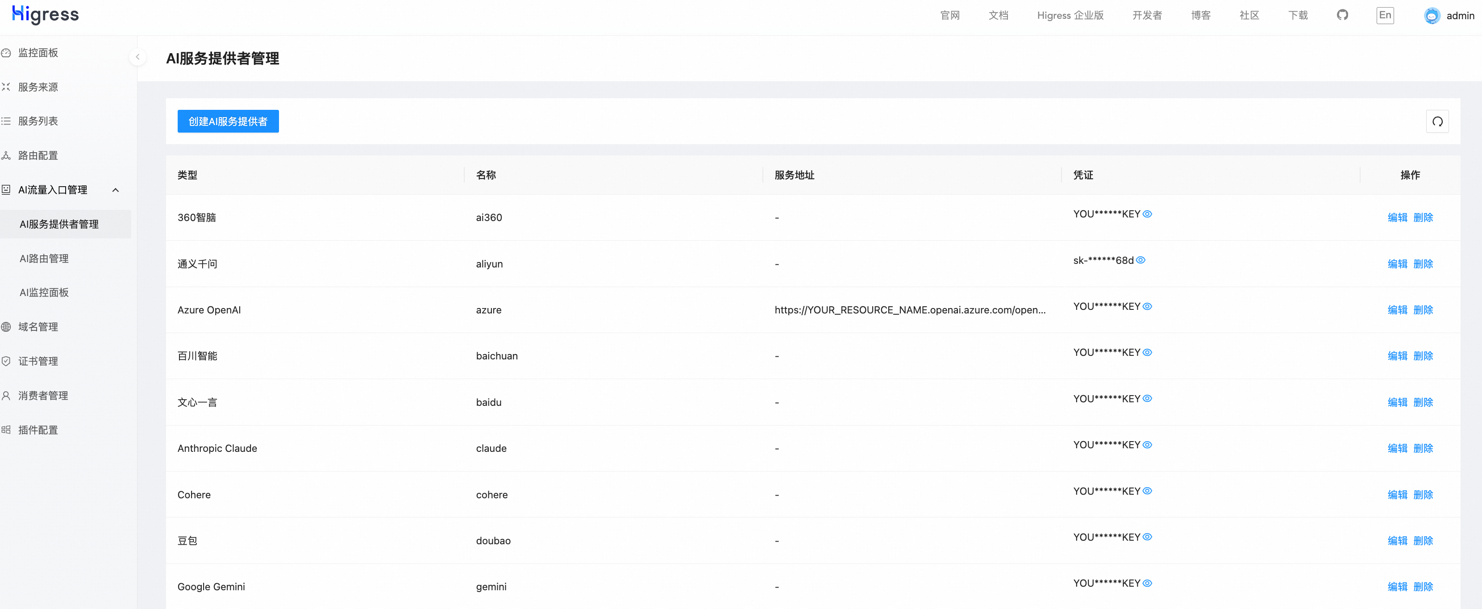Click the 证书管理 shield icon
The height and width of the screenshot is (609, 1482).
coord(6,361)
